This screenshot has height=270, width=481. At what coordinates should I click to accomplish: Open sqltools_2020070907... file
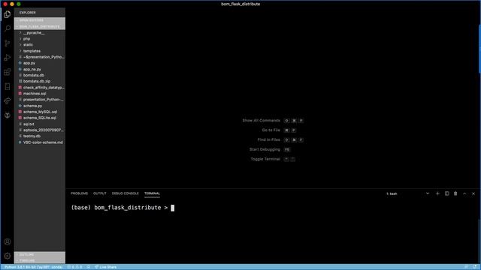(40, 130)
